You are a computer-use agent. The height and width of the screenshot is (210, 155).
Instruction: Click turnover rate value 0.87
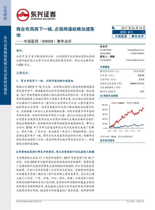point(142,91)
